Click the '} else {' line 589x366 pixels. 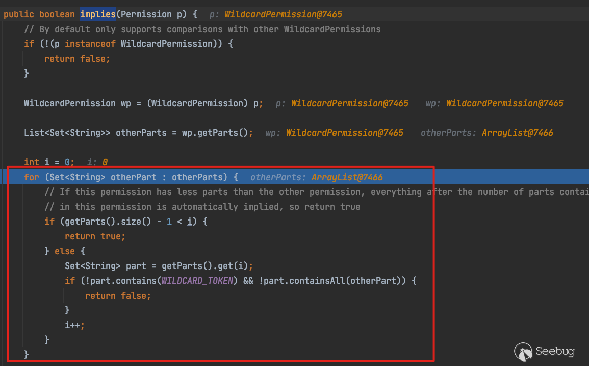tap(65, 251)
